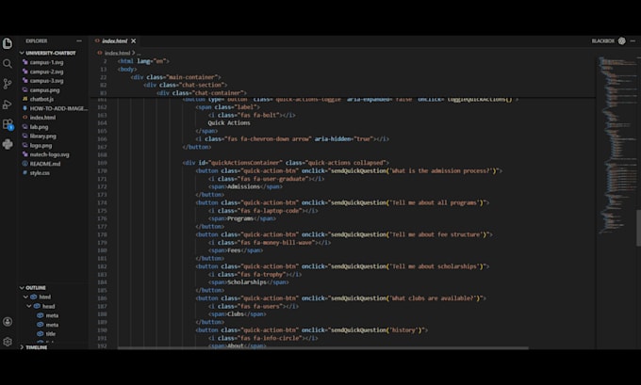641x385 pixels.
Task: Open campus.png file
Action: click(x=44, y=90)
